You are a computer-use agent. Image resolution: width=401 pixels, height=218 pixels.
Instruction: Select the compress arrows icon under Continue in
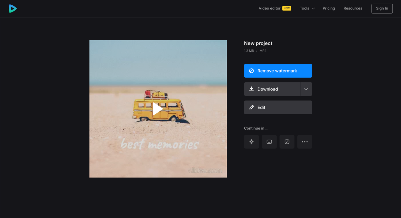[x=251, y=142]
